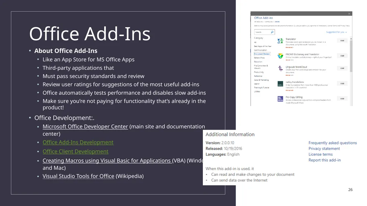Select the Productivity category

(259, 72)
